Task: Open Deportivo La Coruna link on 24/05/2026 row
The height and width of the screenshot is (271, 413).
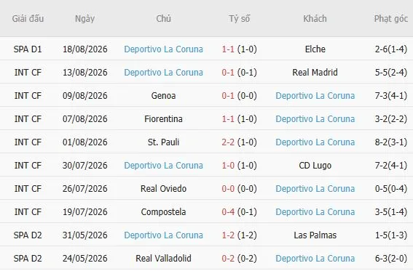Action: (315, 258)
